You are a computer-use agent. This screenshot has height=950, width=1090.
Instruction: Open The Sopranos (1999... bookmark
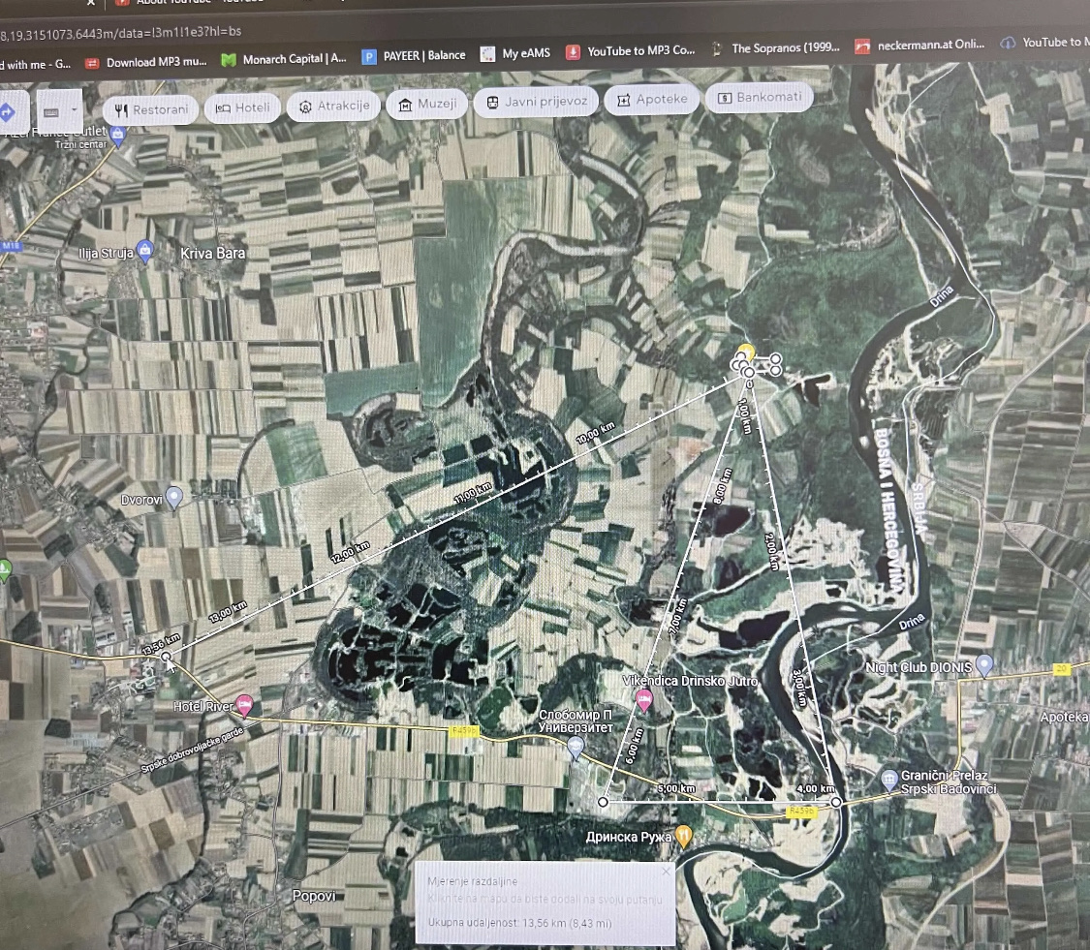775,48
